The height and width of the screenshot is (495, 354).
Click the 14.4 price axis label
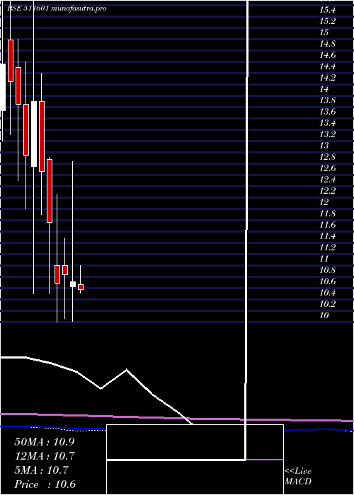[x=327, y=66]
